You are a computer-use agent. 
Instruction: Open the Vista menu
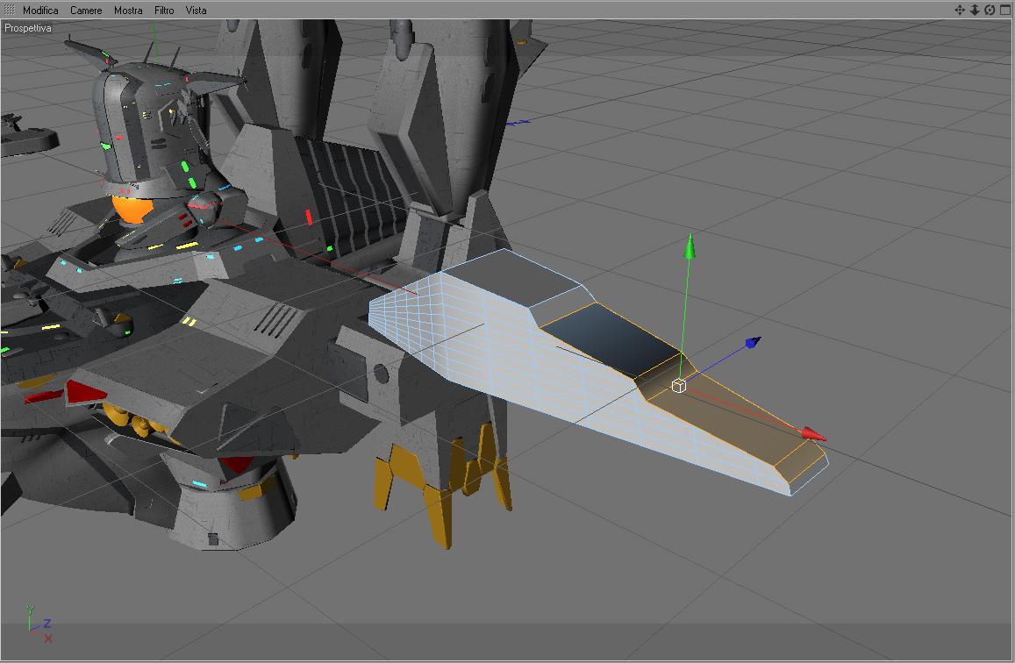point(197,11)
